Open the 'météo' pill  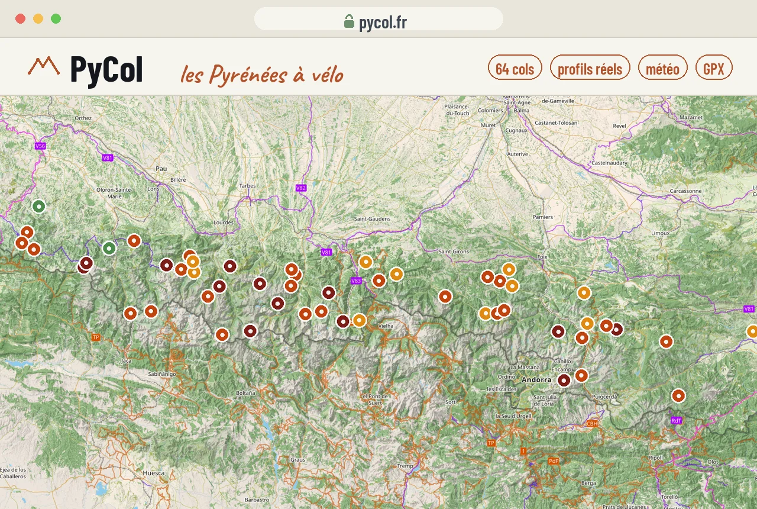[x=663, y=67]
